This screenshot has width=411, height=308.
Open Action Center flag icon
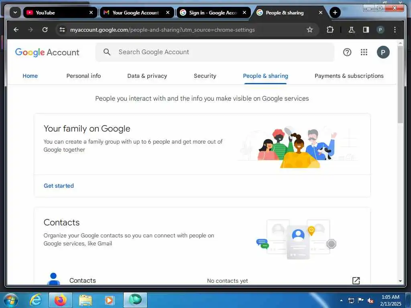(x=361, y=300)
